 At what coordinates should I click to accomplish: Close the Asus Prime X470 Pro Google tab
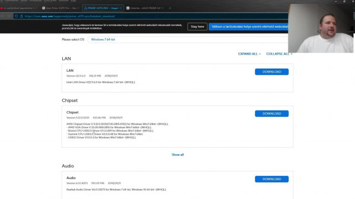78,8
